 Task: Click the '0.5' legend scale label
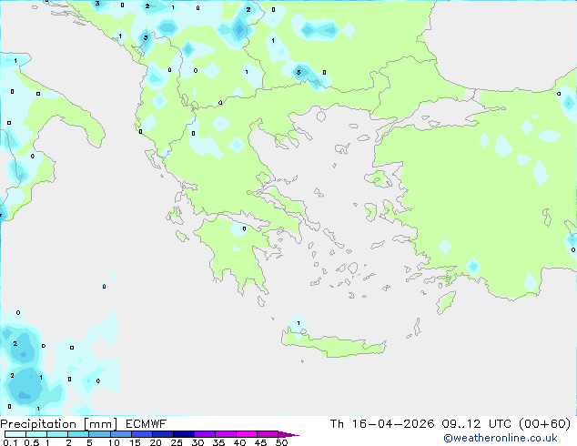click(32, 442)
